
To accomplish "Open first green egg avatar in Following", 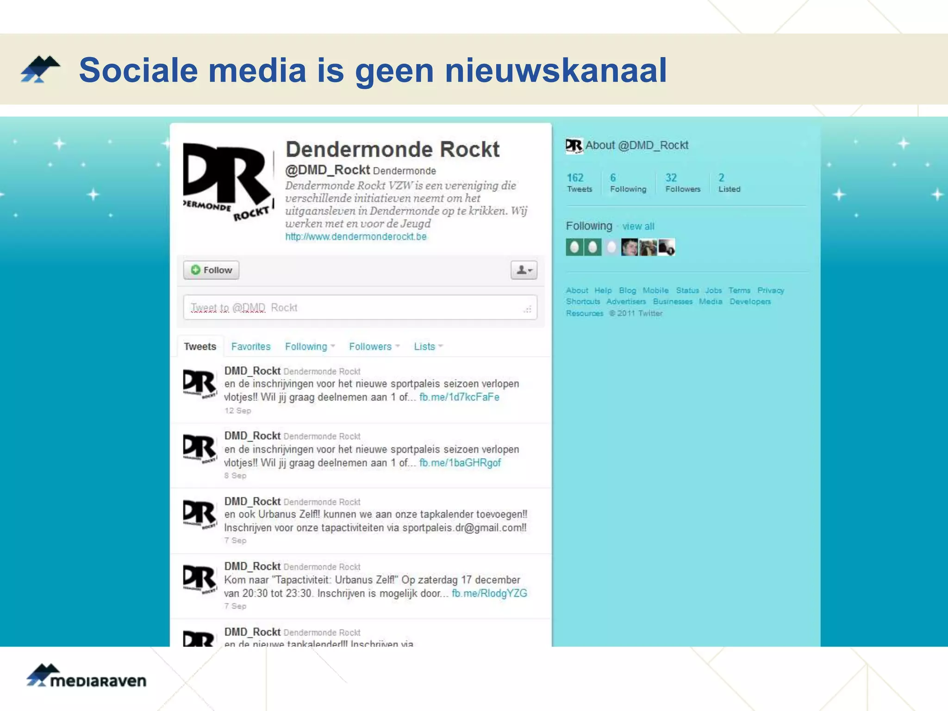I will coord(574,247).
